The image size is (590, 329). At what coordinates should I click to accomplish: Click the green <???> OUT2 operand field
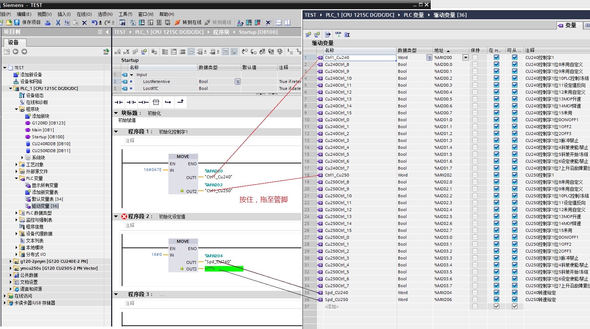coord(224,269)
